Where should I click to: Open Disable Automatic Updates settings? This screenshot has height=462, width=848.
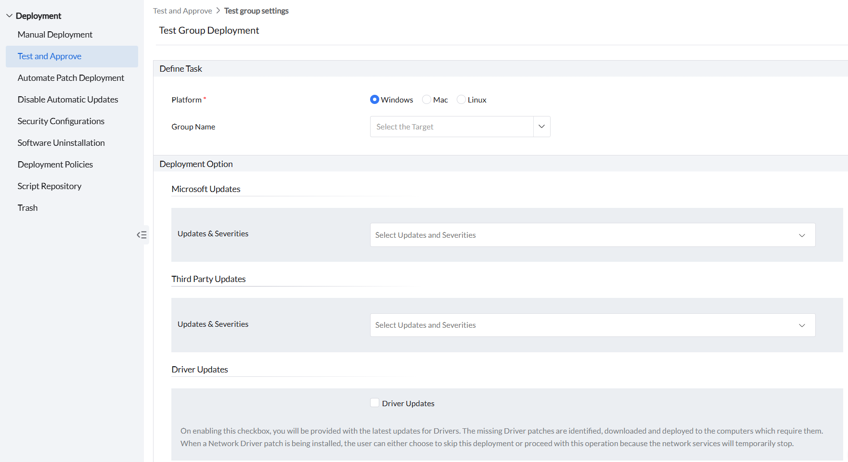(x=67, y=99)
